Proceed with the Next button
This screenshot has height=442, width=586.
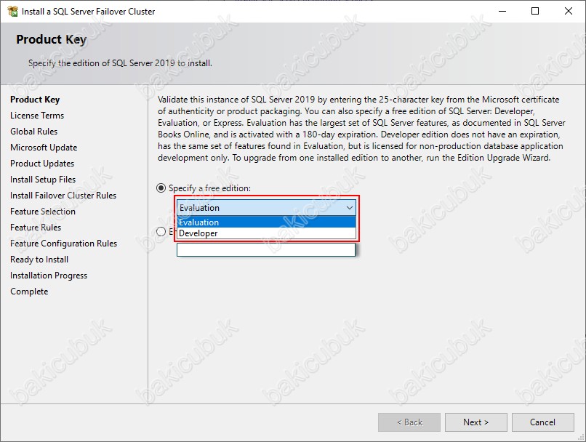click(475, 422)
